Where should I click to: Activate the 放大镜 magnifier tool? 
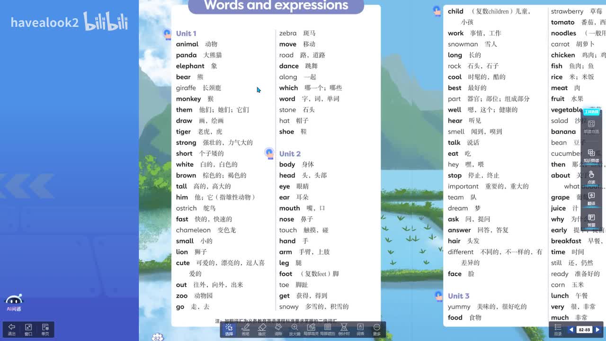coord(294,330)
